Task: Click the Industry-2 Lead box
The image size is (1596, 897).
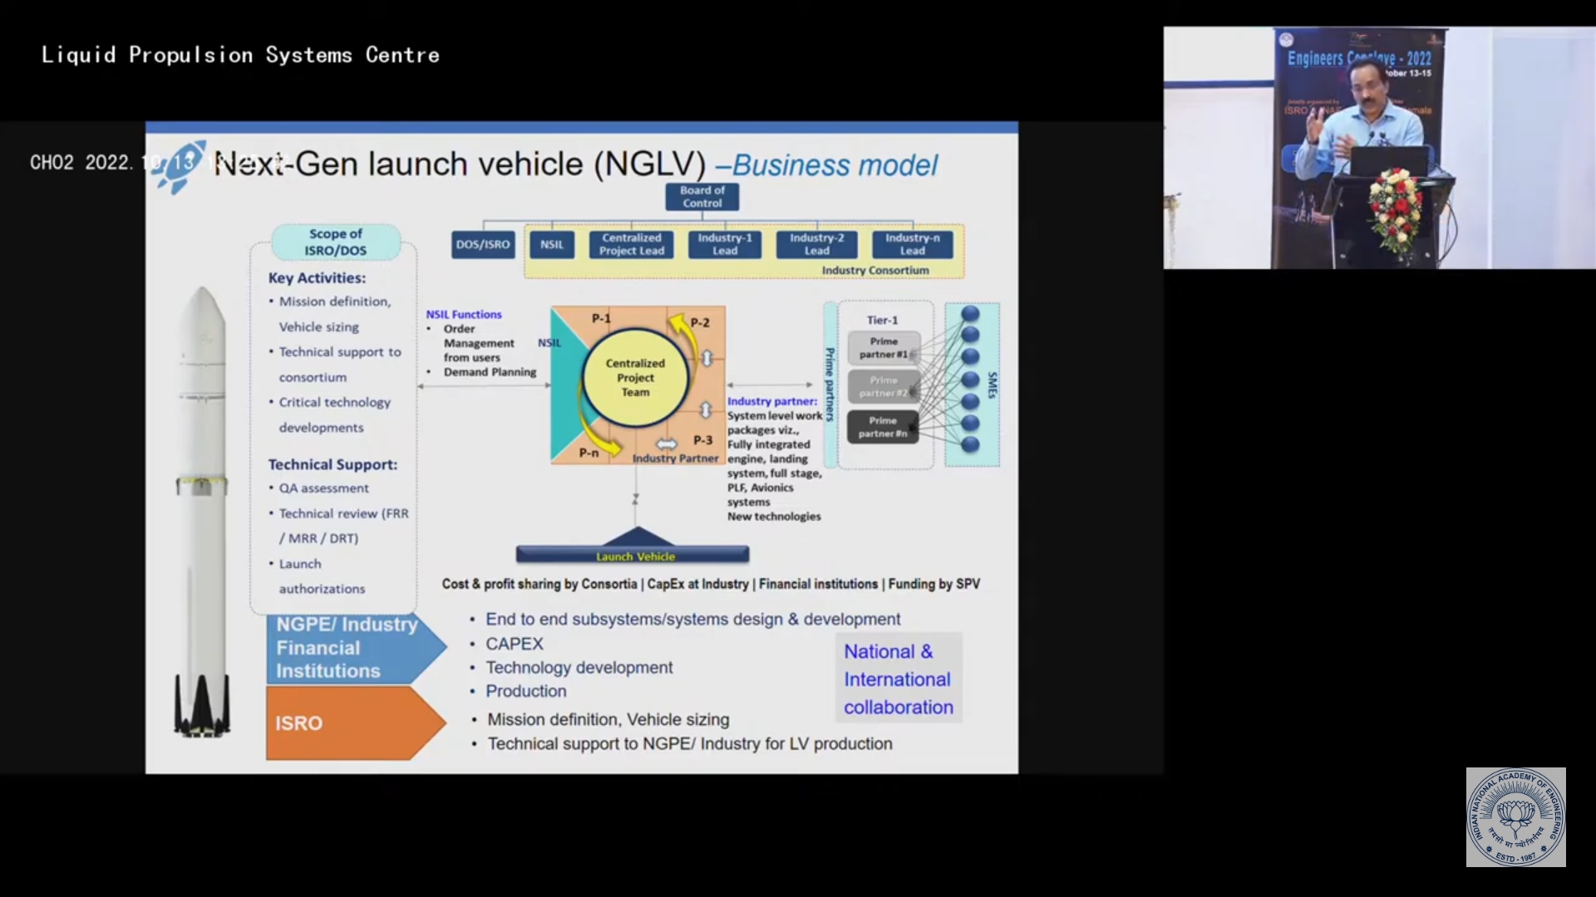Action: (817, 244)
